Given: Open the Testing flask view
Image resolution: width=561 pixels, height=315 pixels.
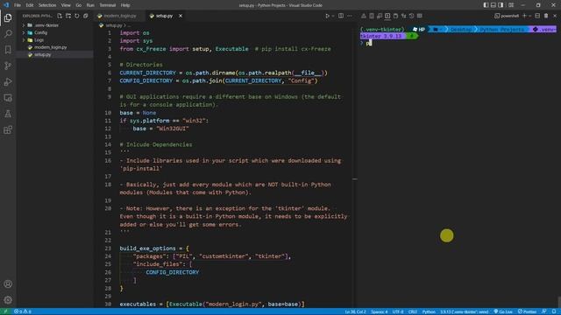Looking at the screenshot, I should point(8,114).
